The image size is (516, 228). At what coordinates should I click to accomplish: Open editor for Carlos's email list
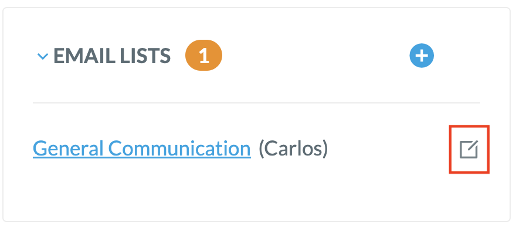[x=469, y=150]
